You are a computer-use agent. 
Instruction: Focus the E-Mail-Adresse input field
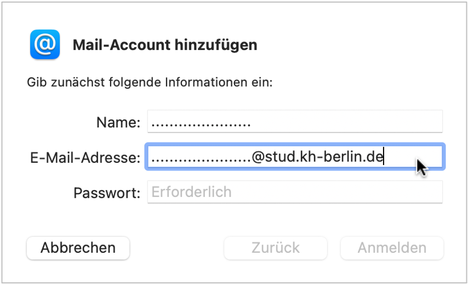(x=295, y=157)
